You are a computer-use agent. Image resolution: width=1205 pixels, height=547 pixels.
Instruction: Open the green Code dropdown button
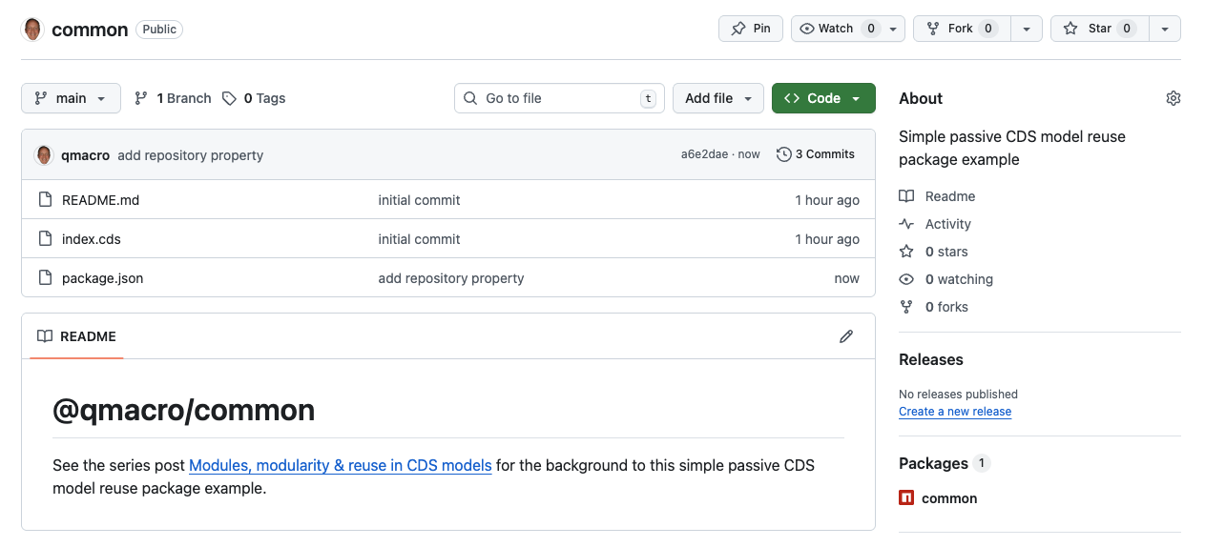click(x=823, y=98)
